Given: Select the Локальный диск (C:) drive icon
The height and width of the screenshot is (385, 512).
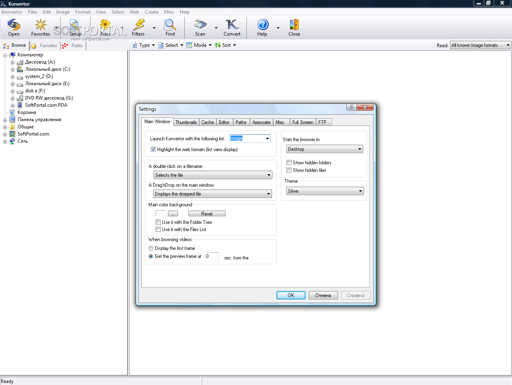Looking at the screenshot, I should (x=20, y=69).
